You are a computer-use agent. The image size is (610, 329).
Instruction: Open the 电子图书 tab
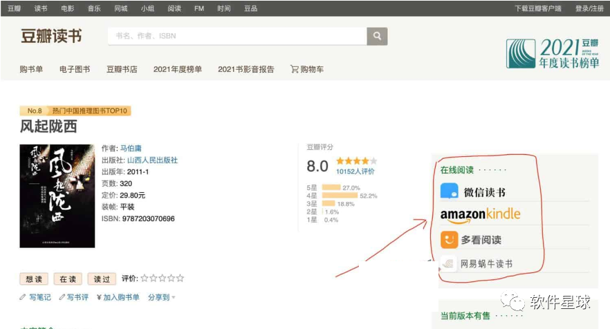[x=75, y=69]
